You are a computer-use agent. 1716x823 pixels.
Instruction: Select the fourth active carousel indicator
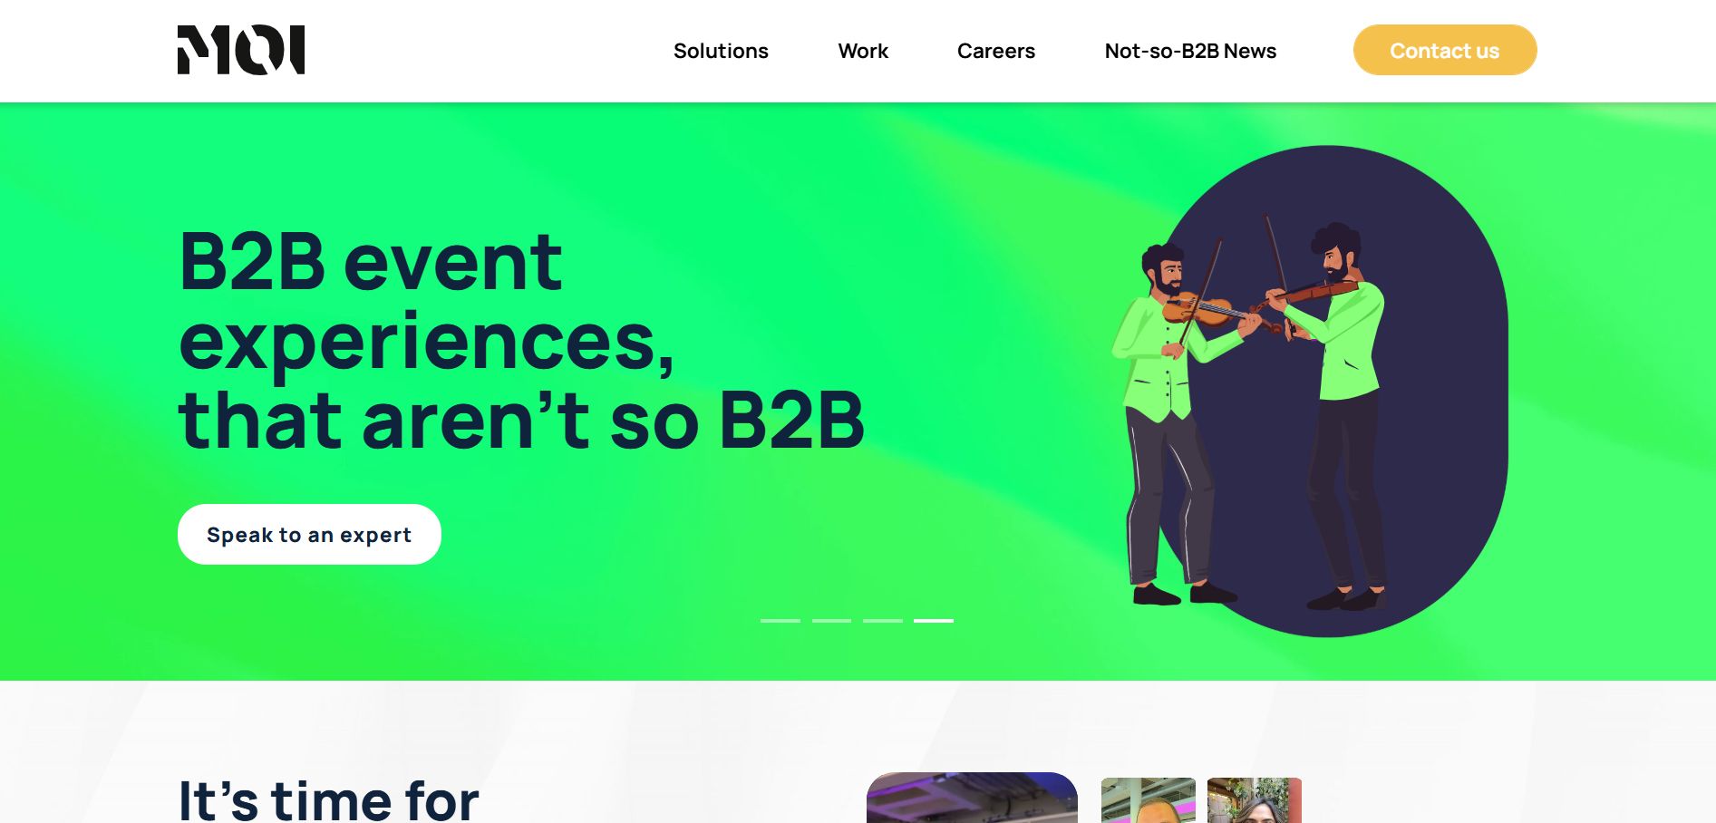coord(934,621)
